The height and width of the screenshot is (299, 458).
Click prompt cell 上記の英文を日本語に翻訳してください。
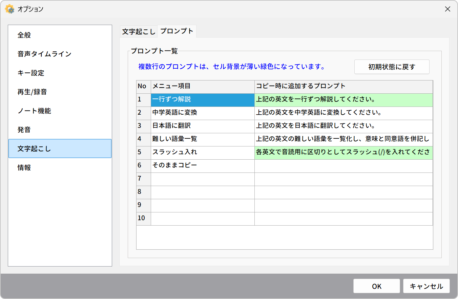343,126
